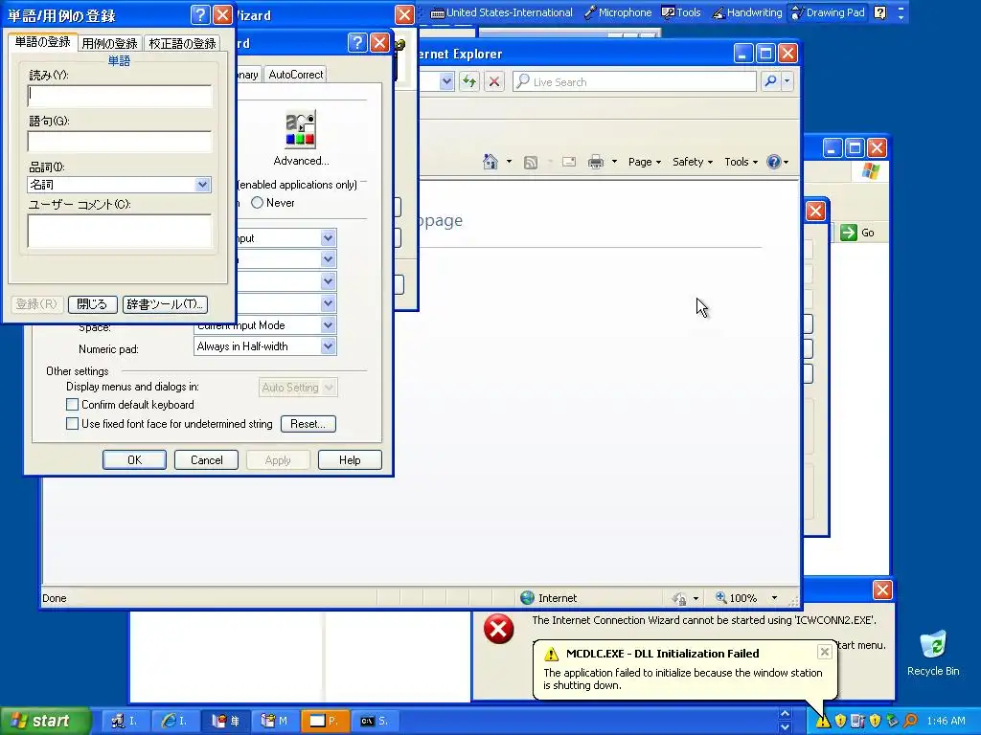Open the dropdown whose value ends in 'nput'

point(328,238)
